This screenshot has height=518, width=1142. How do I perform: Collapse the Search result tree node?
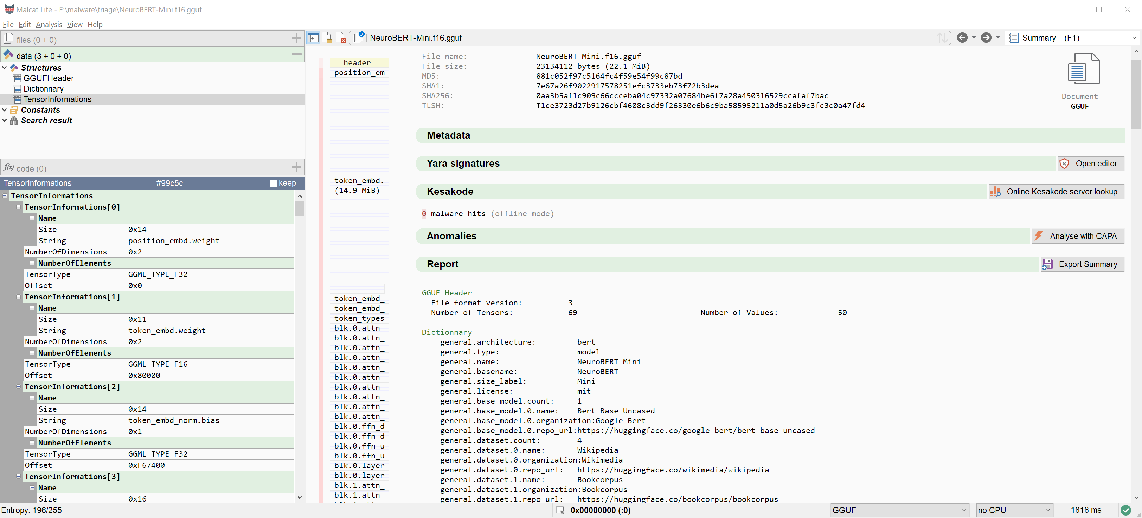[5, 121]
